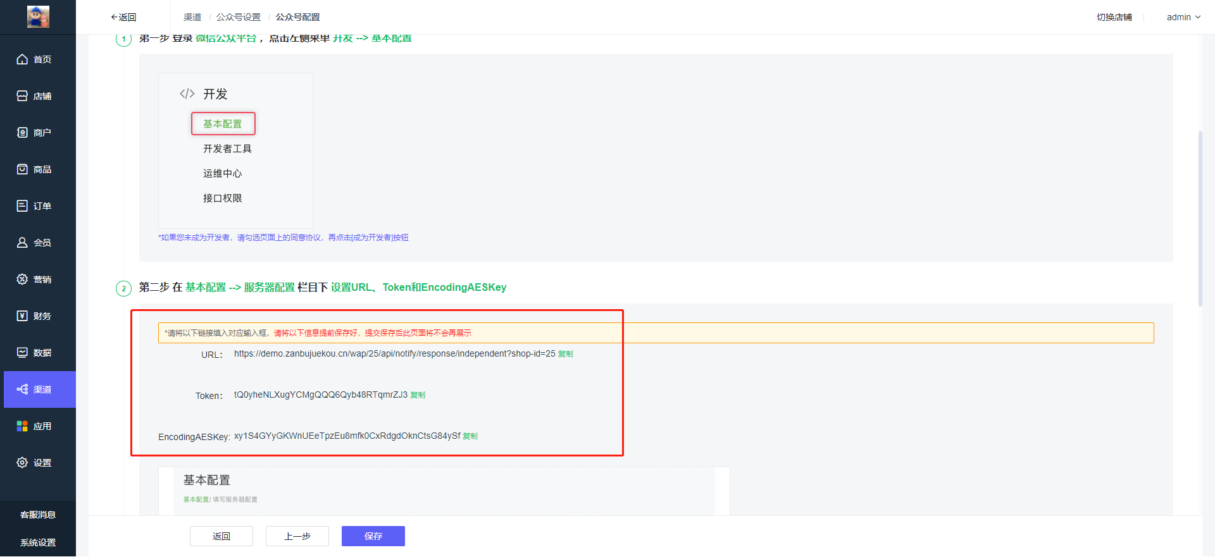
Task: Open the 商户 merchant icon
Action: click(x=22, y=133)
